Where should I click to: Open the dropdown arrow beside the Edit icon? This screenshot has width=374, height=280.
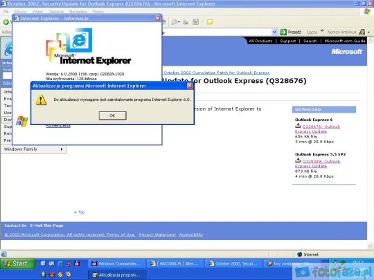203,22
